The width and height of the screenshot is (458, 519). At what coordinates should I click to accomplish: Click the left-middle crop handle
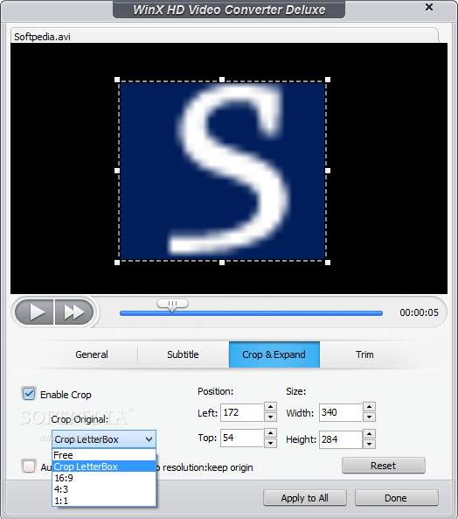[x=117, y=171]
